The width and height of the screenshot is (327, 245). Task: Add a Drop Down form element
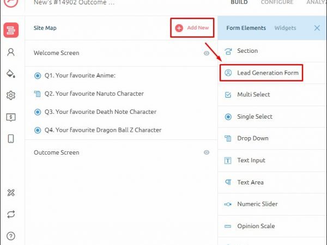(x=252, y=138)
